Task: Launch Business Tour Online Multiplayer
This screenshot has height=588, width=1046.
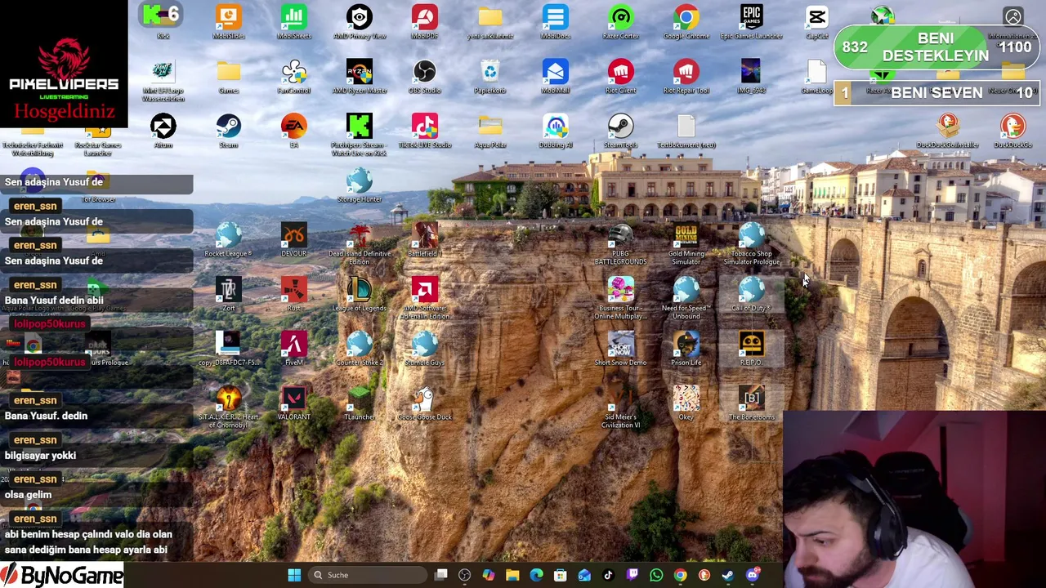Action: tap(620, 300)
